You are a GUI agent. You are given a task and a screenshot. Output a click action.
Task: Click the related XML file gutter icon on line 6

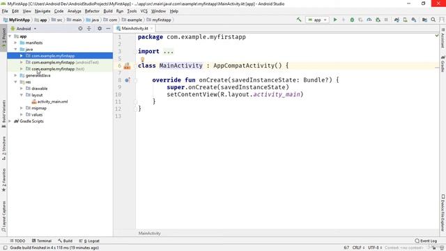pyautogui.click(x=127, y=66)
